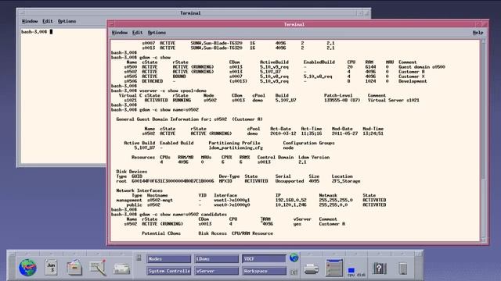The height and width of the screenshot is (281, 501).
Task: Click IP address 192.168.0.52
Action: [x=290, y=200]
